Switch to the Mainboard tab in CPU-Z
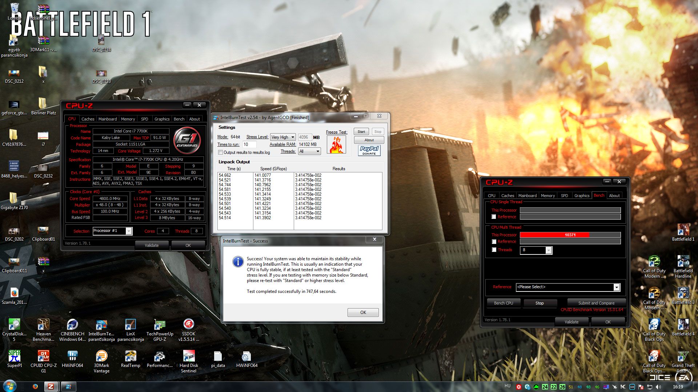This screenshot has width=698, height=392. coord(108,119)
